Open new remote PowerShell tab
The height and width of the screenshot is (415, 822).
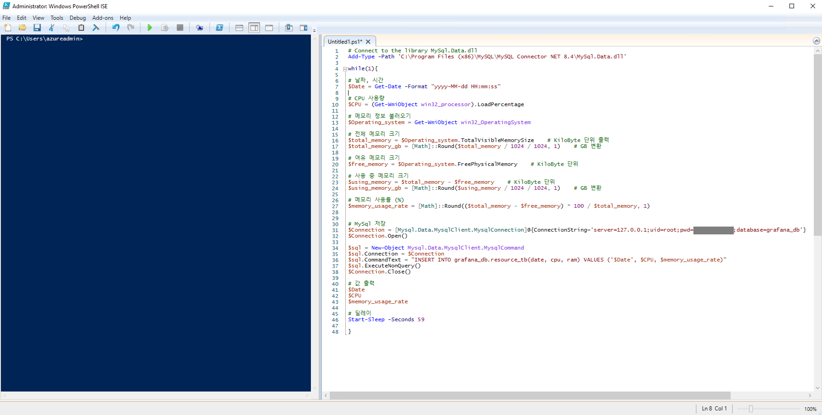coord(199,28)
